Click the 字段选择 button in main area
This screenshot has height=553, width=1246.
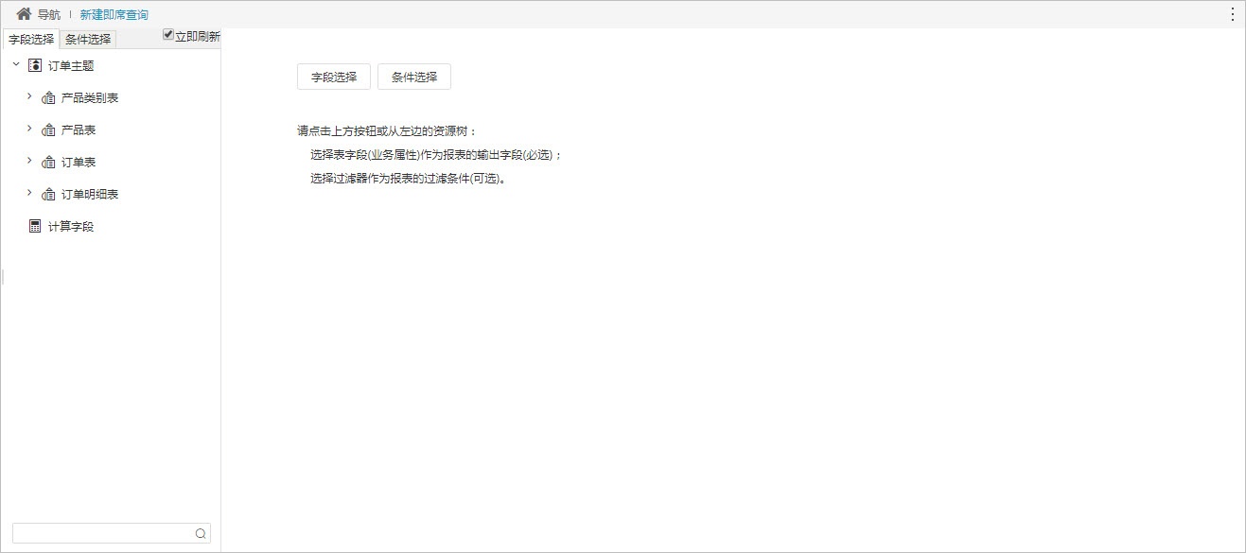click(334, 78)
